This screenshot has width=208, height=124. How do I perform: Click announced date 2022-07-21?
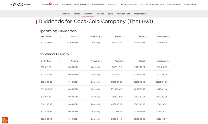[x=162, y=104]
